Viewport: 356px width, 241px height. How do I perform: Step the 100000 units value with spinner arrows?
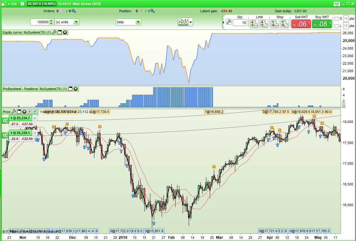(52, 22)
